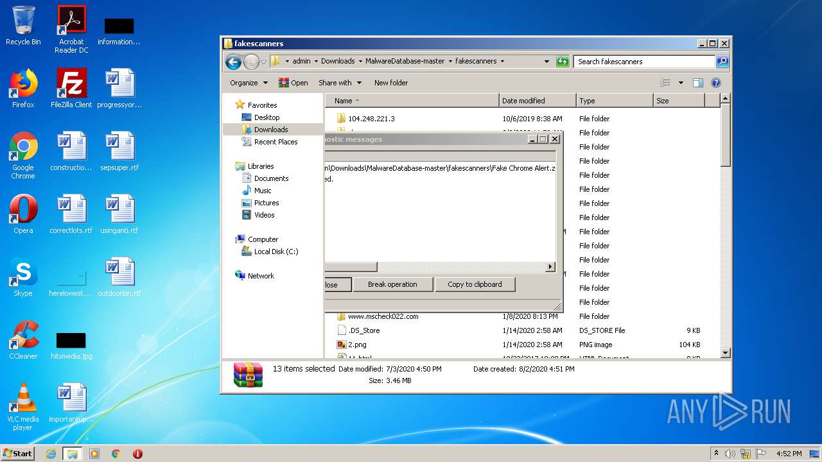Click Break operation in diagnostic dialog
This screenshot has width=822, height=462.
coord(392,284)
